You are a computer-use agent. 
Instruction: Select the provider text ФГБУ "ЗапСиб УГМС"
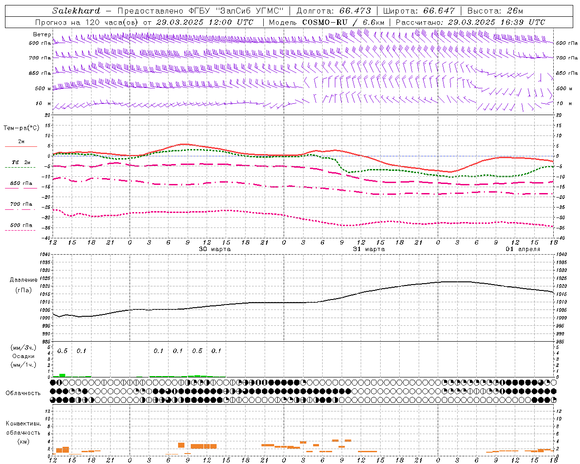point(236,11)
